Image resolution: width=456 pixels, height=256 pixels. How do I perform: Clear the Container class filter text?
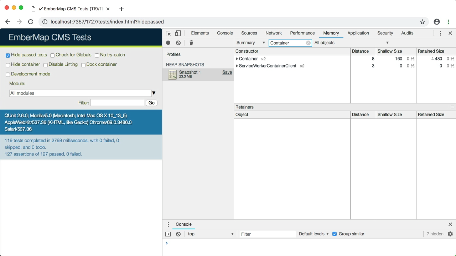[x=308, y=43]
